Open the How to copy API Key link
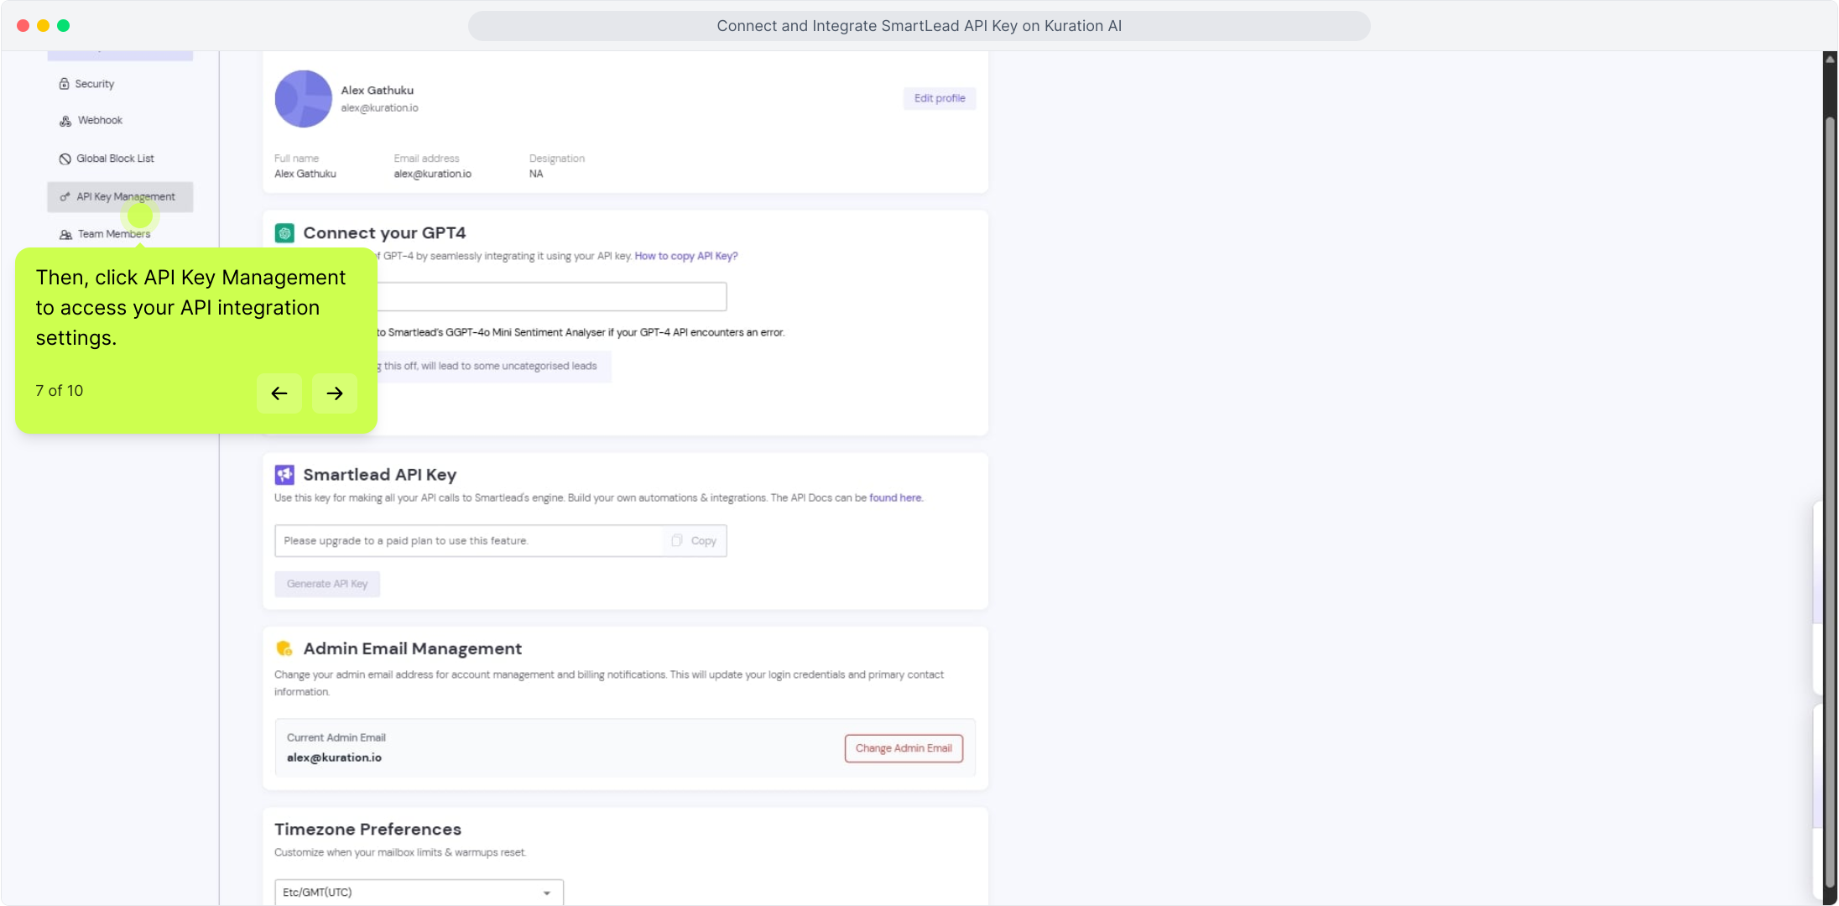 (686, 257)
